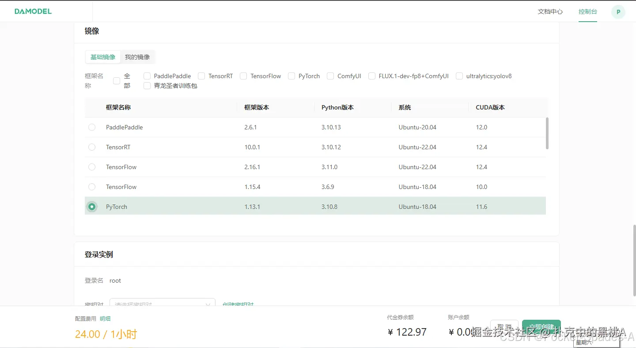This screenshot has width=636, height=348.
Task: Click the PaddlePaddle row framework name
Action: tap(125, 127)
